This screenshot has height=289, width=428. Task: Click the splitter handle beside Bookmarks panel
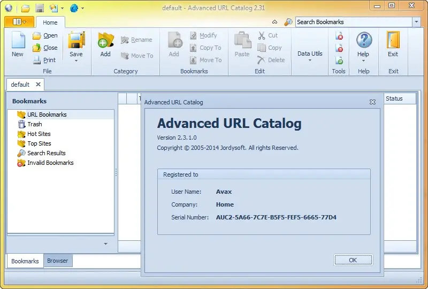click(x=116, y=172)
